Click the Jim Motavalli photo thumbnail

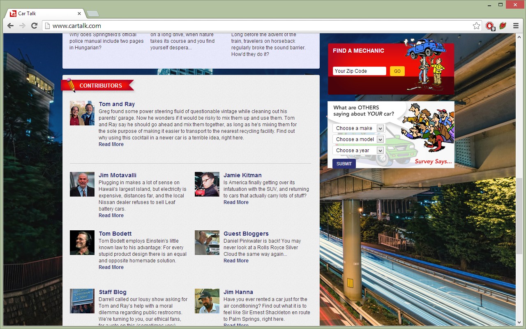[x=82, y=184]
